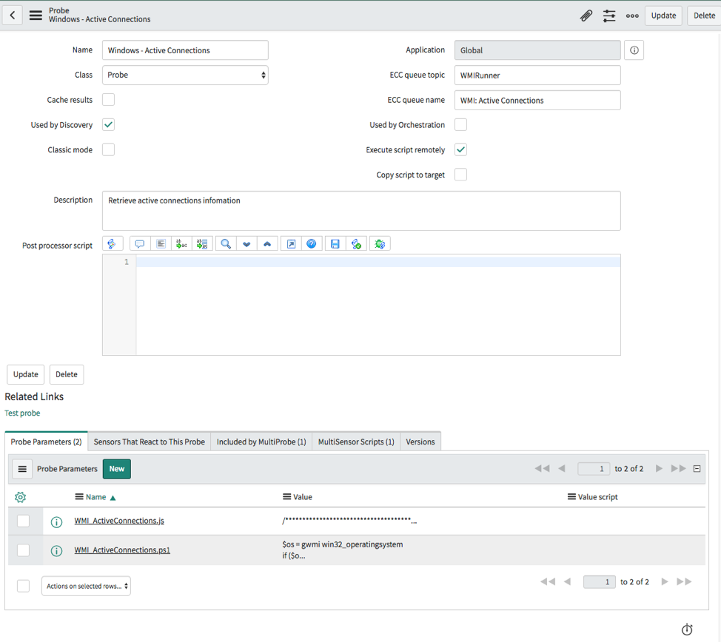Viewport: 721px width, 642px height.
Task: Click the replace all toolbar icon
Action: [202, 243]
